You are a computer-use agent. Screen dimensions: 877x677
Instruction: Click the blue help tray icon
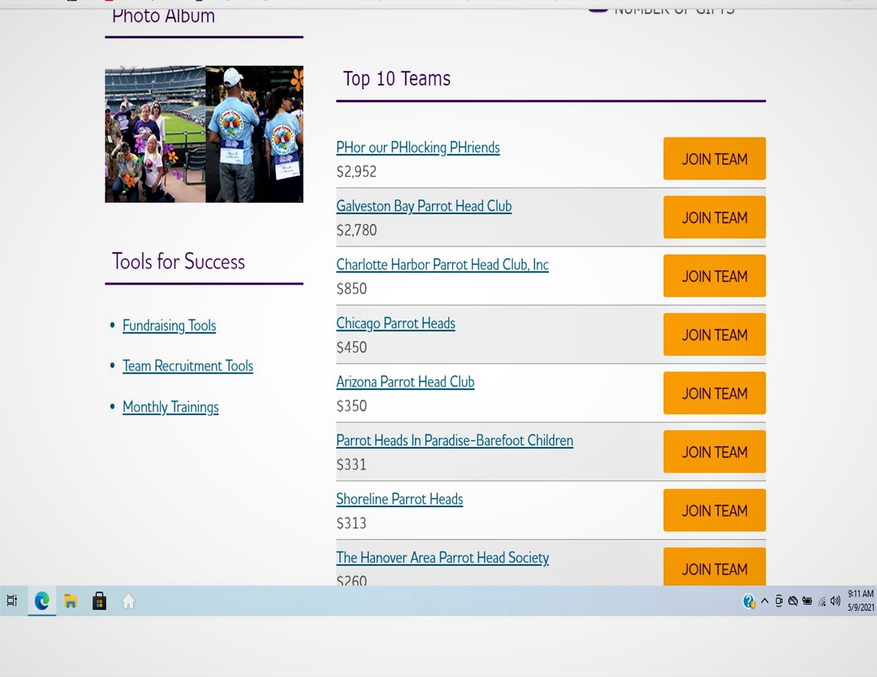point(748,601)
